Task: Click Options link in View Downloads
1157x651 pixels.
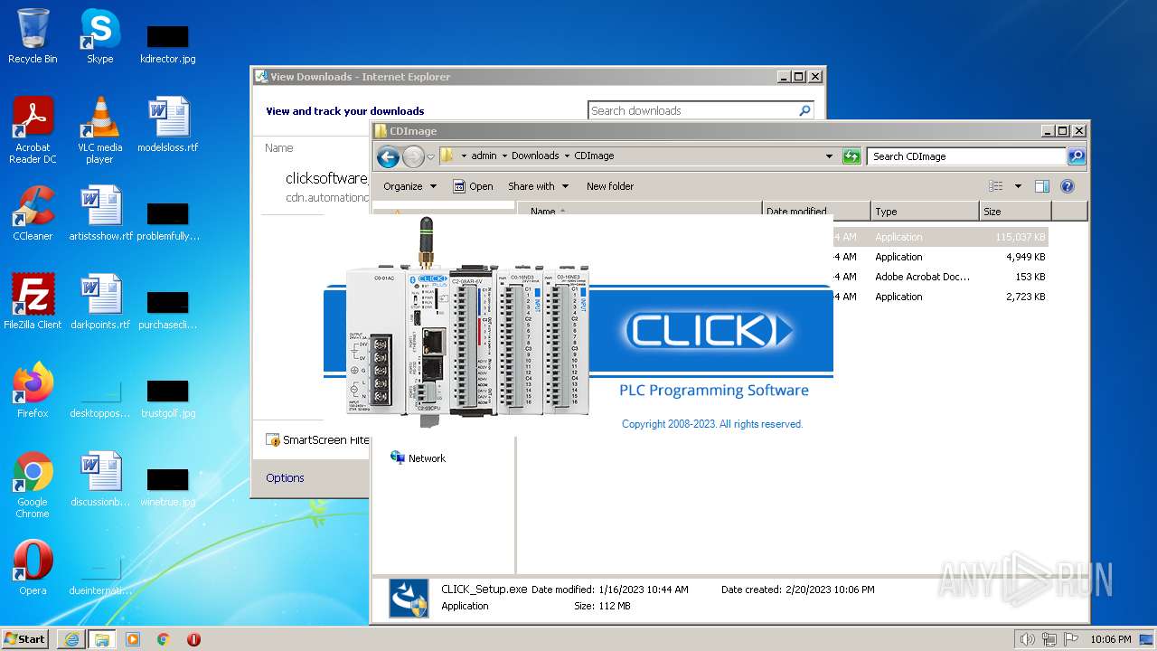Action: coord(285,478)
